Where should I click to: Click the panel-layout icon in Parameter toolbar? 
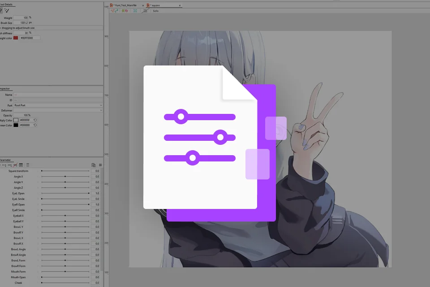(x=21, y=165)
